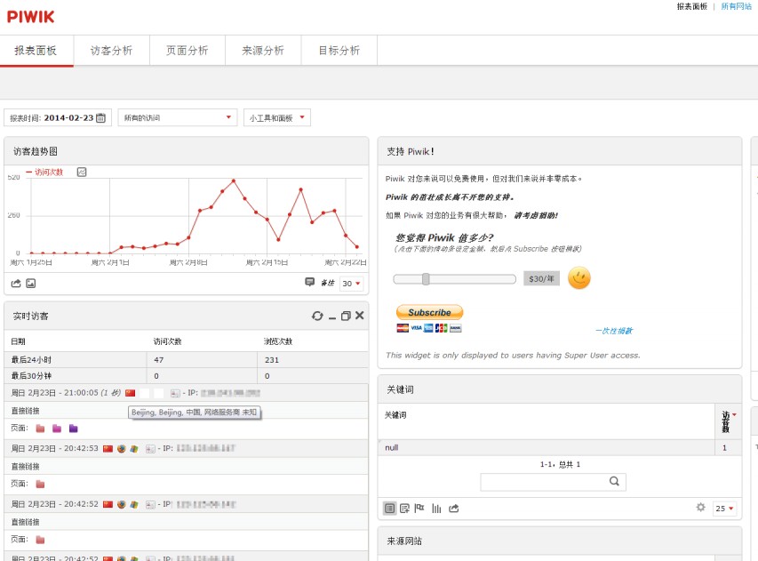Click the 访问次数 legend label on the graph
758x561 pixels.
click(x=49, y=172)
